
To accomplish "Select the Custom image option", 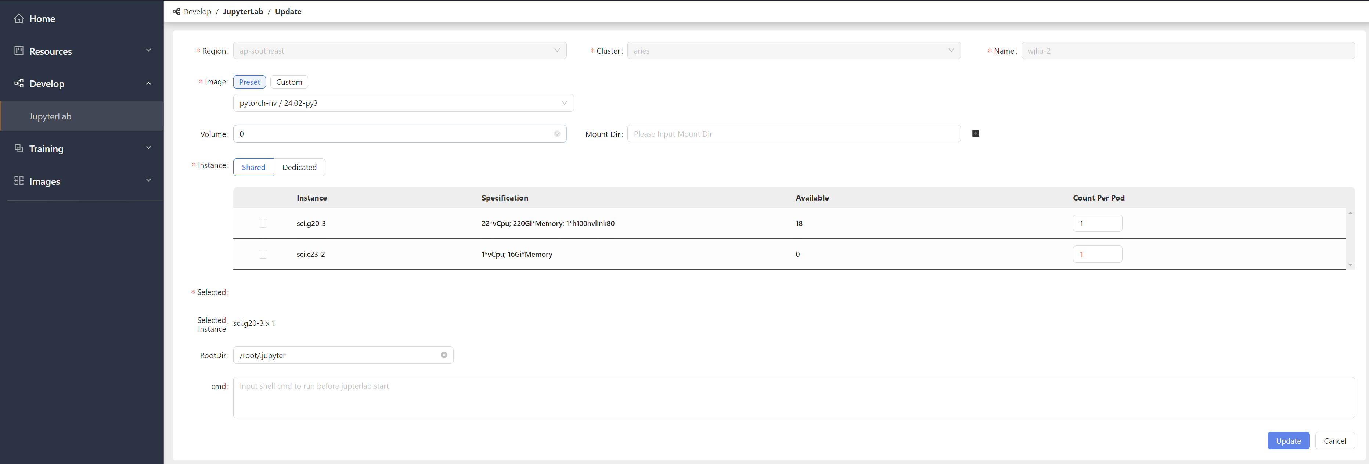I will [289, 82].
